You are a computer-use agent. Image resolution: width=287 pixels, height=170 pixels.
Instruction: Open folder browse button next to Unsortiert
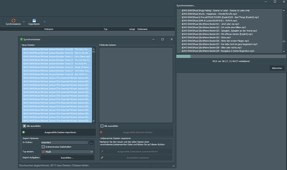(91, 143)
